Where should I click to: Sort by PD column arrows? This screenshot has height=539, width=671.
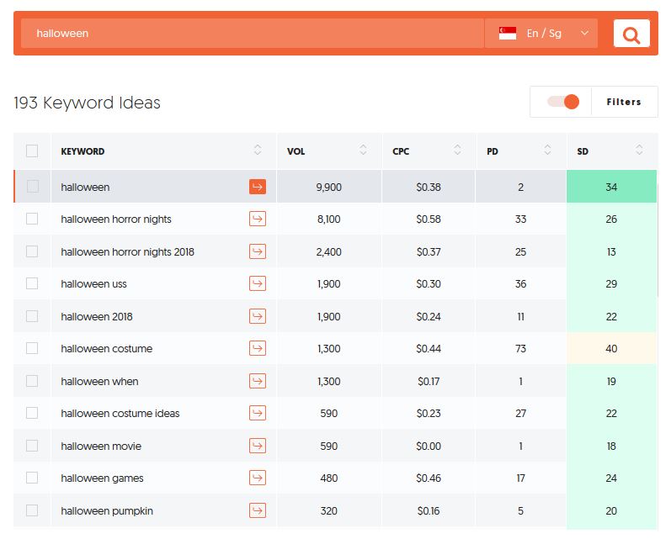[547, 150]
